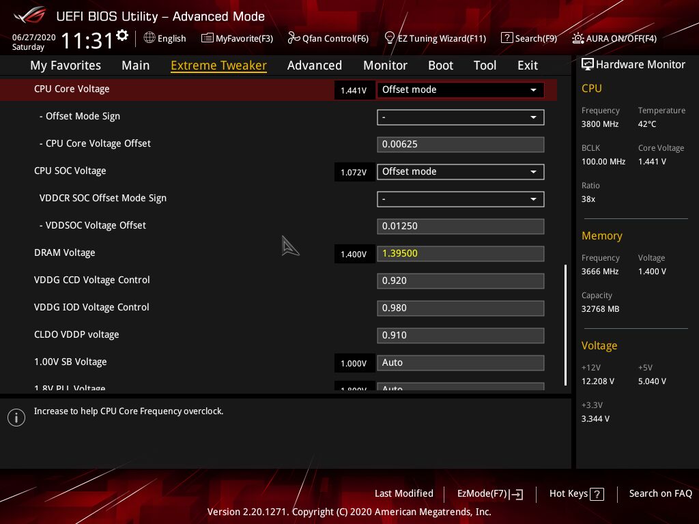Screen dimensions: 699x524
Task: Click the 11:31 clock display
Action: 87,40
